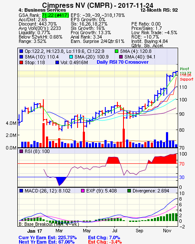Click the tallest red volume bar in July
Viewport: 195px width, 244px height.
coord(124,138)
